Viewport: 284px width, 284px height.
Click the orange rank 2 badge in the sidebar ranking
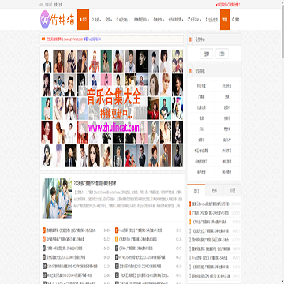[x=190, y=212]
